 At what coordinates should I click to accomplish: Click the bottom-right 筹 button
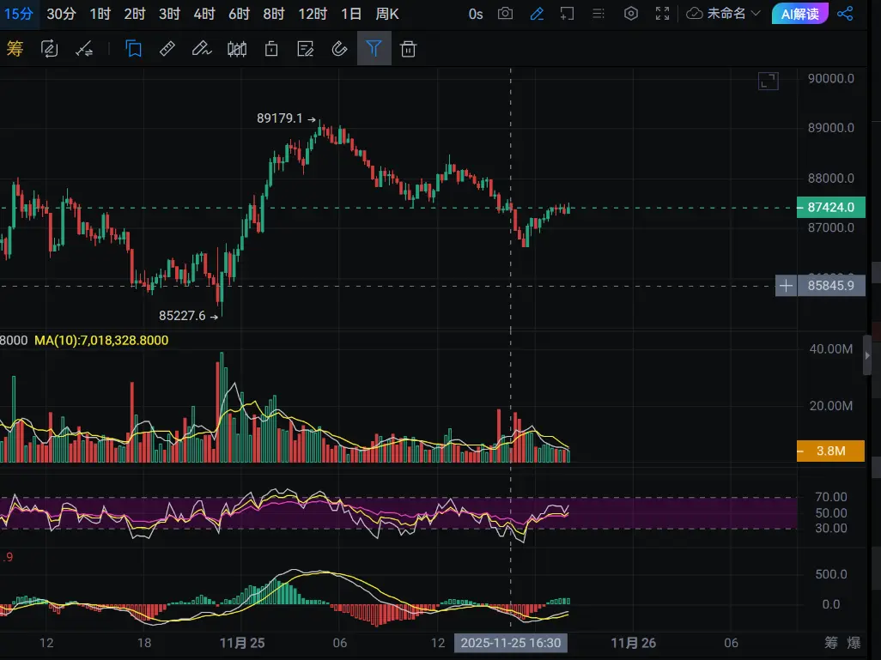click(x=831, y=643)
